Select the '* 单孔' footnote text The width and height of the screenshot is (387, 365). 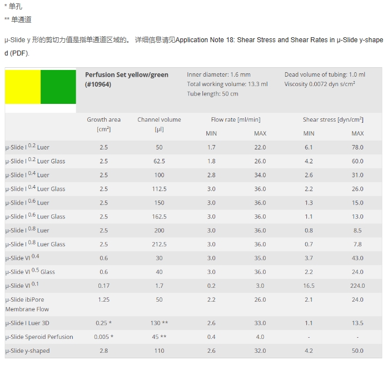click(13, 6)
